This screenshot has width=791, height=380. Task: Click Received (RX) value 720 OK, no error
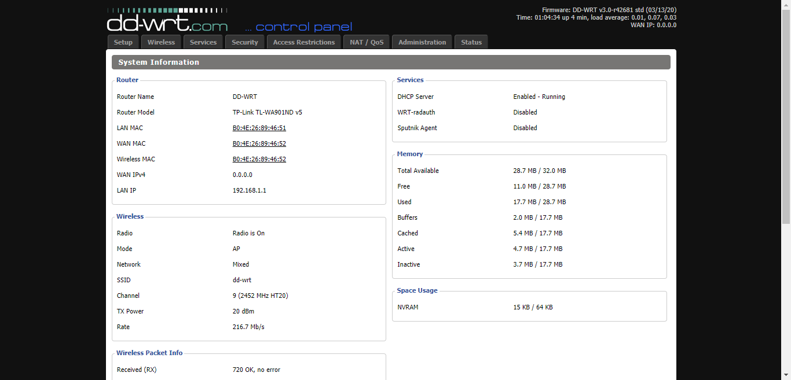(x=257, y=370)
